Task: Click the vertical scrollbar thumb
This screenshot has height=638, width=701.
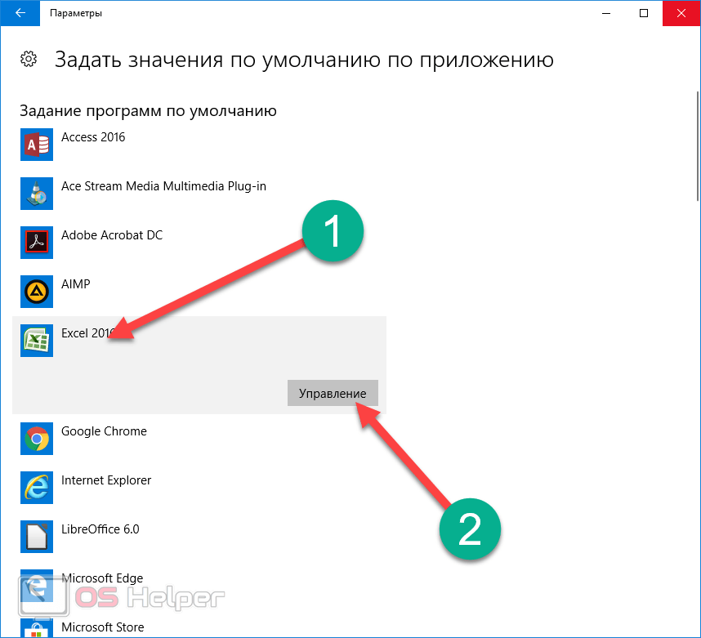Action: pos(699,146)
